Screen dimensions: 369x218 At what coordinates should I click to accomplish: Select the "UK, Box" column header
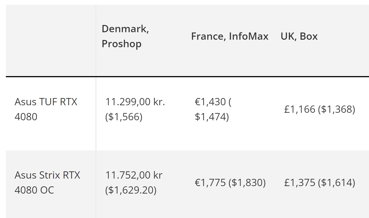pyautogui.click(x=299, y=36)
